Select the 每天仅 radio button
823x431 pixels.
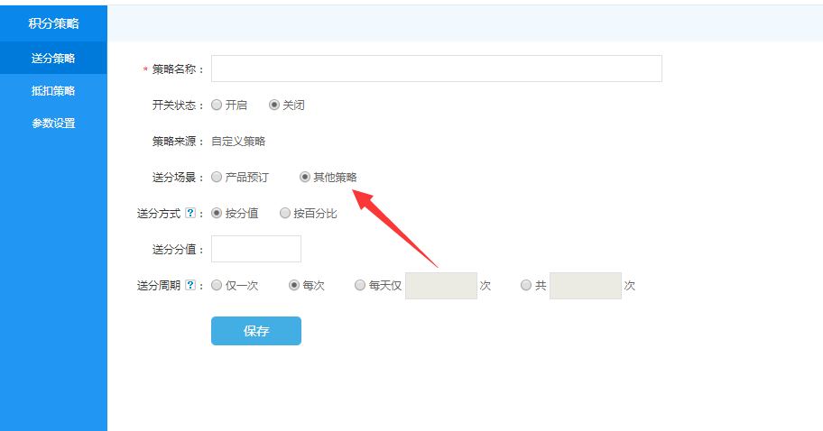click(x=361, y=286)
